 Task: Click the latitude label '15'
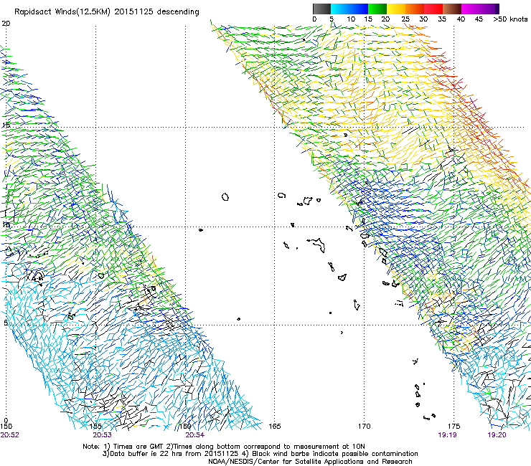pyautogui.click(x=6, y=125)
